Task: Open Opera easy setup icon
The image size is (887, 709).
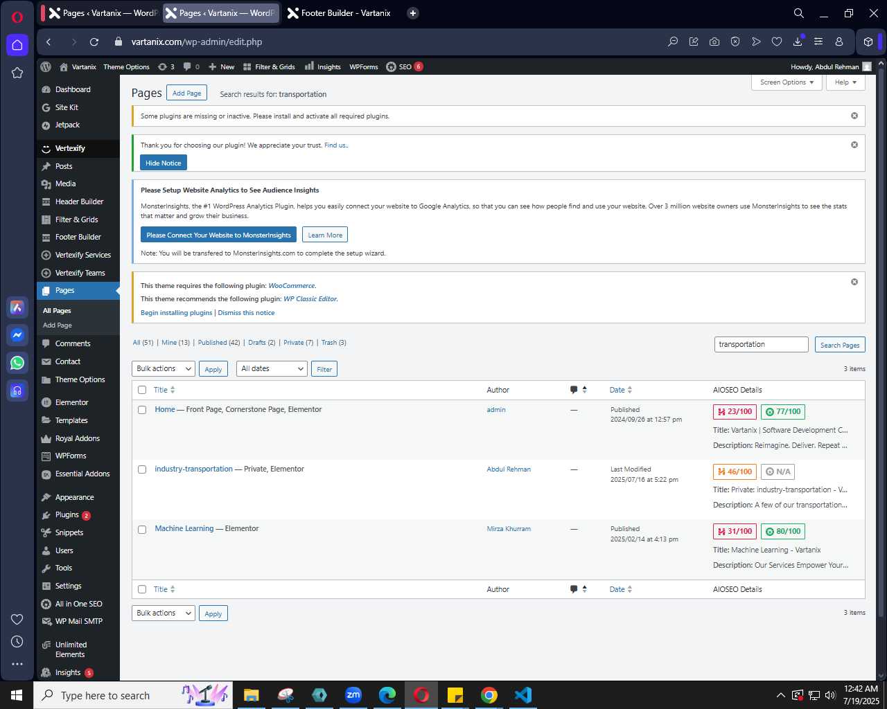Action: coord(818,42)
